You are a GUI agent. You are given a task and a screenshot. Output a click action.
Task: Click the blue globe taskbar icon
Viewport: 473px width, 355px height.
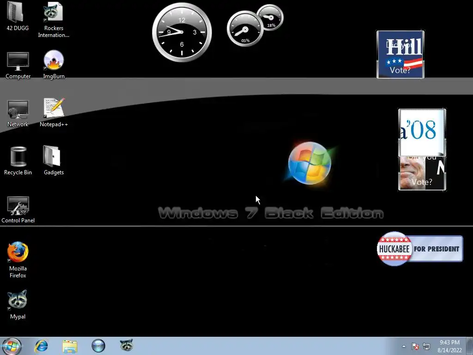tap(98, 346)
